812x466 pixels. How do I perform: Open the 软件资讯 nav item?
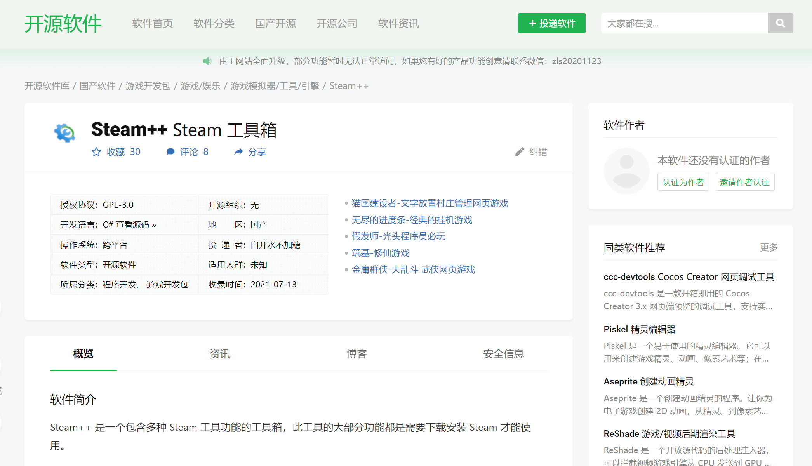(x=398, y=24)
